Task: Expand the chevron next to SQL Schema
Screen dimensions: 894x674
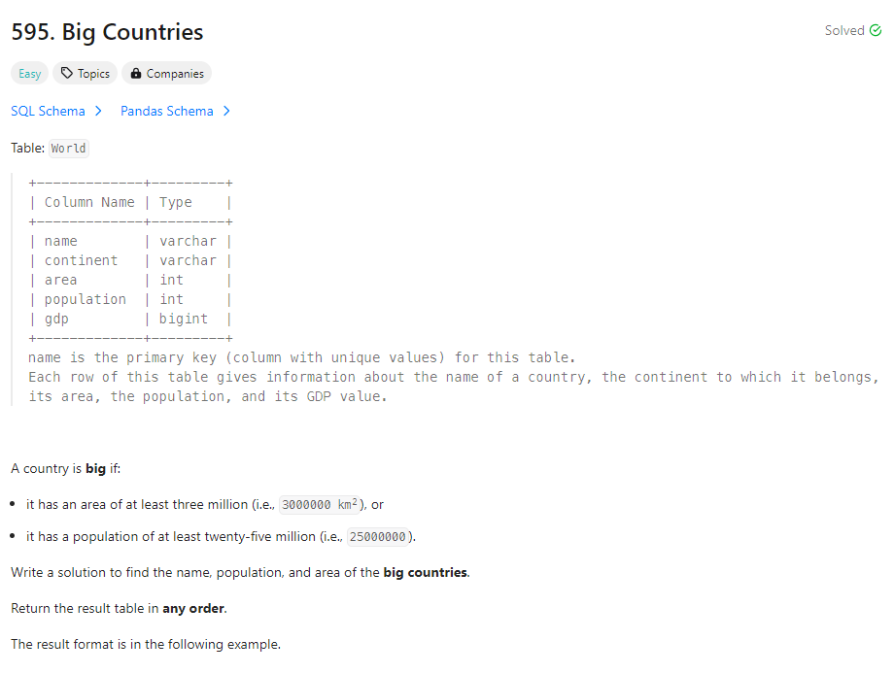Action: click(x=96, y=111)
